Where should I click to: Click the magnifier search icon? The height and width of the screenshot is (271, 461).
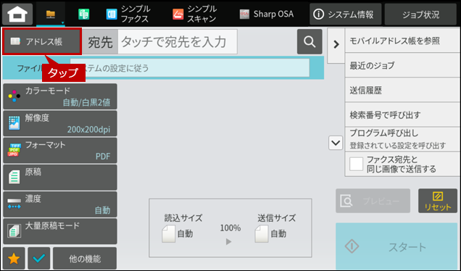(310, 42)
